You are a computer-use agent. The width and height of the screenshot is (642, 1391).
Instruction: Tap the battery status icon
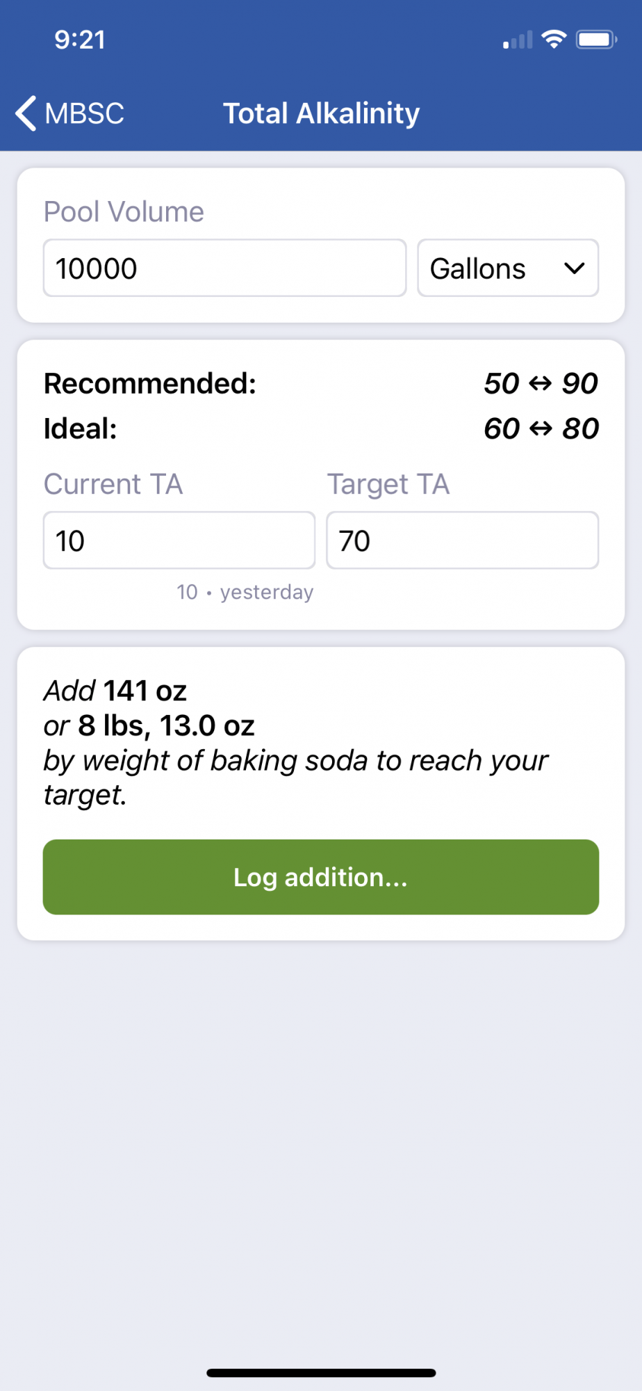(x=597, y=40)
